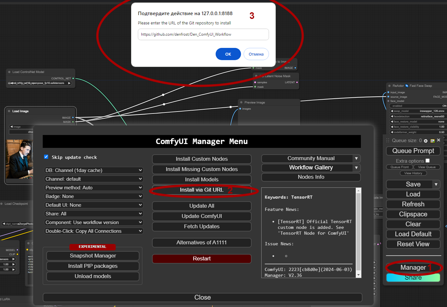Click the image feed picture icon
447x307 pixels.
click(433, 141)
